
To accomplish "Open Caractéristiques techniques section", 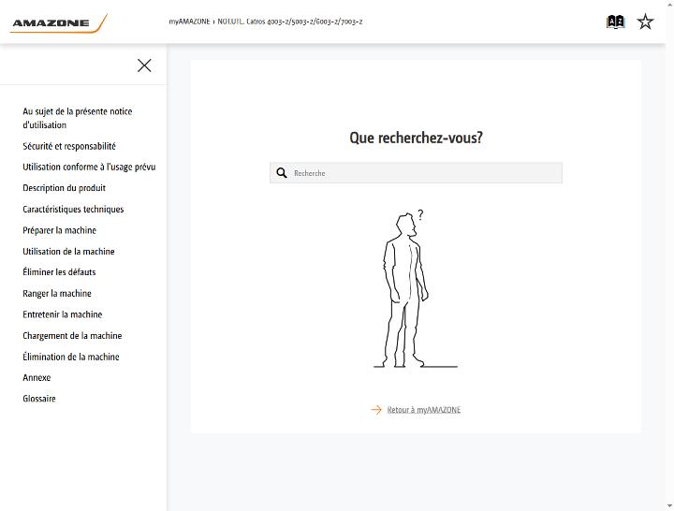I will coord(73,210).
